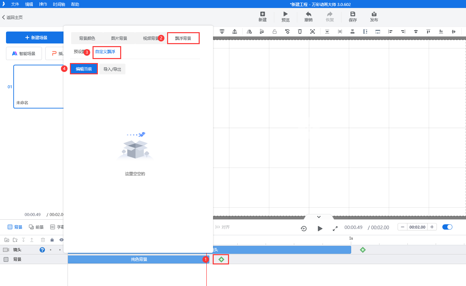
Task: Click the loop playback icon beside play
Action: click(304, 228)
